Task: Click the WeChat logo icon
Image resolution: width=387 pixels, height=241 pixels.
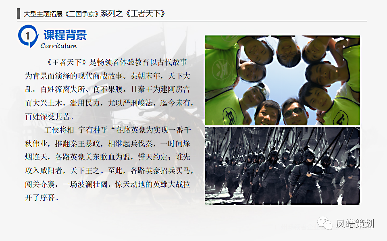Action: click(x=325, y=223)
